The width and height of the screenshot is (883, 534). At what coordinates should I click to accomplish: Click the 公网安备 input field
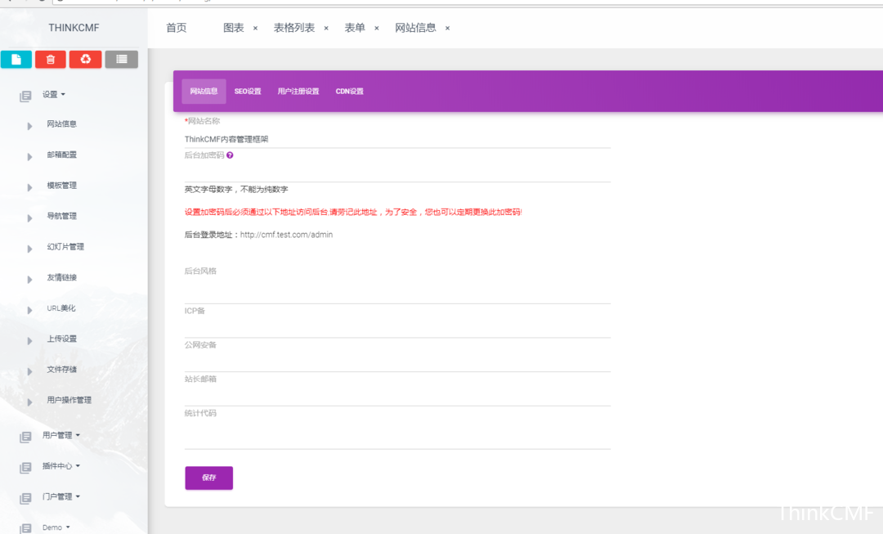397,361
